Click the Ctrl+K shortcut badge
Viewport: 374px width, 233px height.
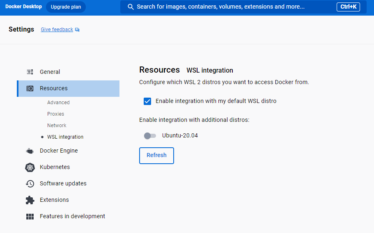(348, 7)
